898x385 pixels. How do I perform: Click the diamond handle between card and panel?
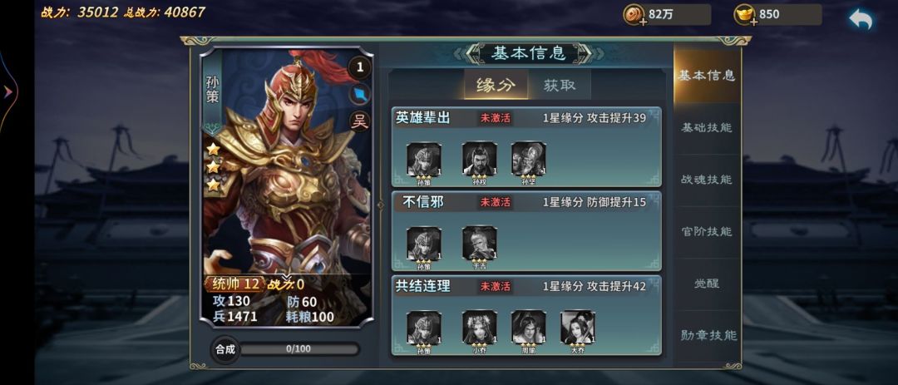pyautogui.click(x=380, y=204)
